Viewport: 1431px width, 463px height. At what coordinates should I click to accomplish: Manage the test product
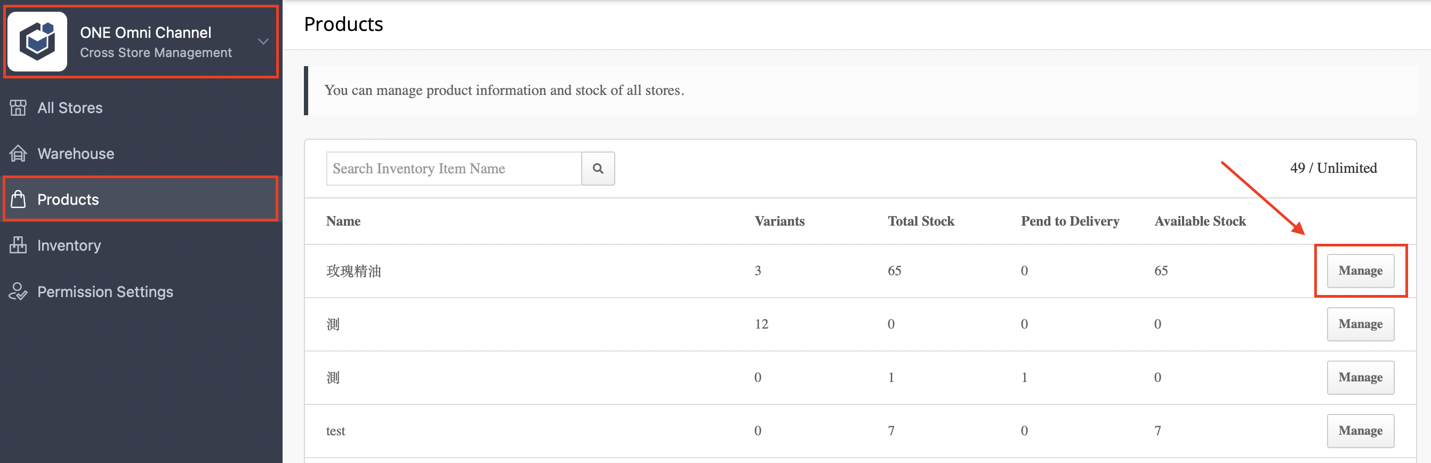click(1361, 431)
